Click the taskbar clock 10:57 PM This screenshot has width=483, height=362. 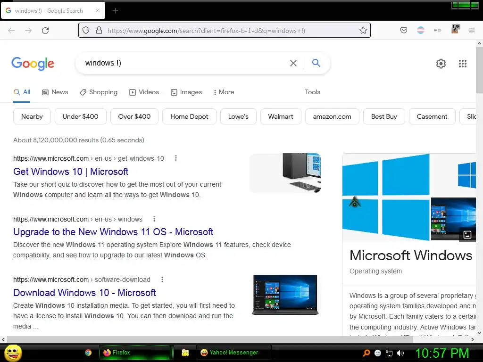[442, 353]
